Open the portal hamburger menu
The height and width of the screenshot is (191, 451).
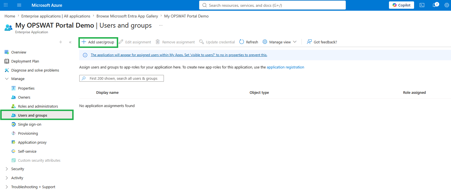[19, 5]
